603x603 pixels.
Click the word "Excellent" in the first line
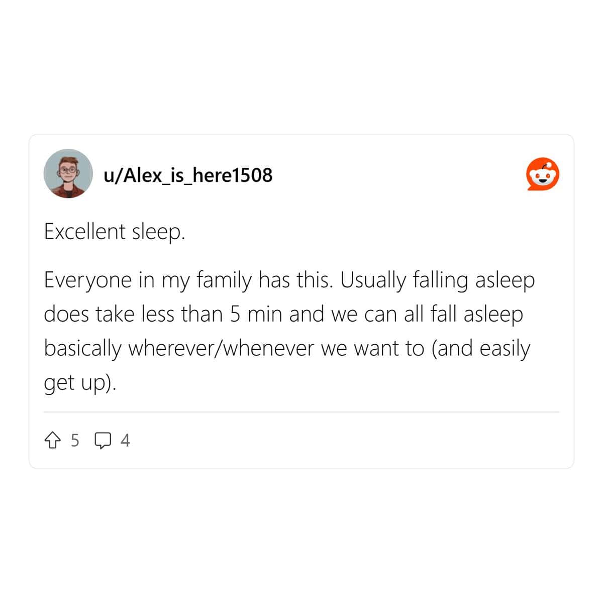(85, 232)
